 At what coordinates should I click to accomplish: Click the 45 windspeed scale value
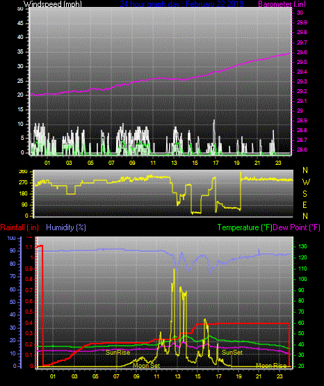20,24
